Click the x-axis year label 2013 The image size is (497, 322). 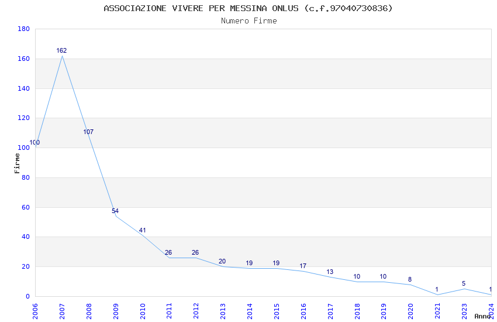point(223,311)
